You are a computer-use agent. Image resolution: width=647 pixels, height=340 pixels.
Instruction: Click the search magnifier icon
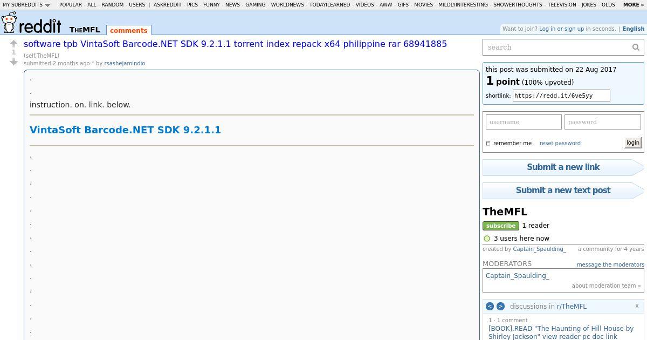[x=636, y=47]
